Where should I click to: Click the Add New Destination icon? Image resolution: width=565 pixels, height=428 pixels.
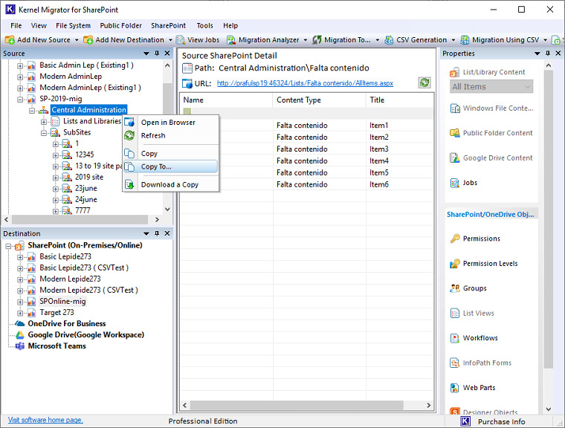(88, 39)
